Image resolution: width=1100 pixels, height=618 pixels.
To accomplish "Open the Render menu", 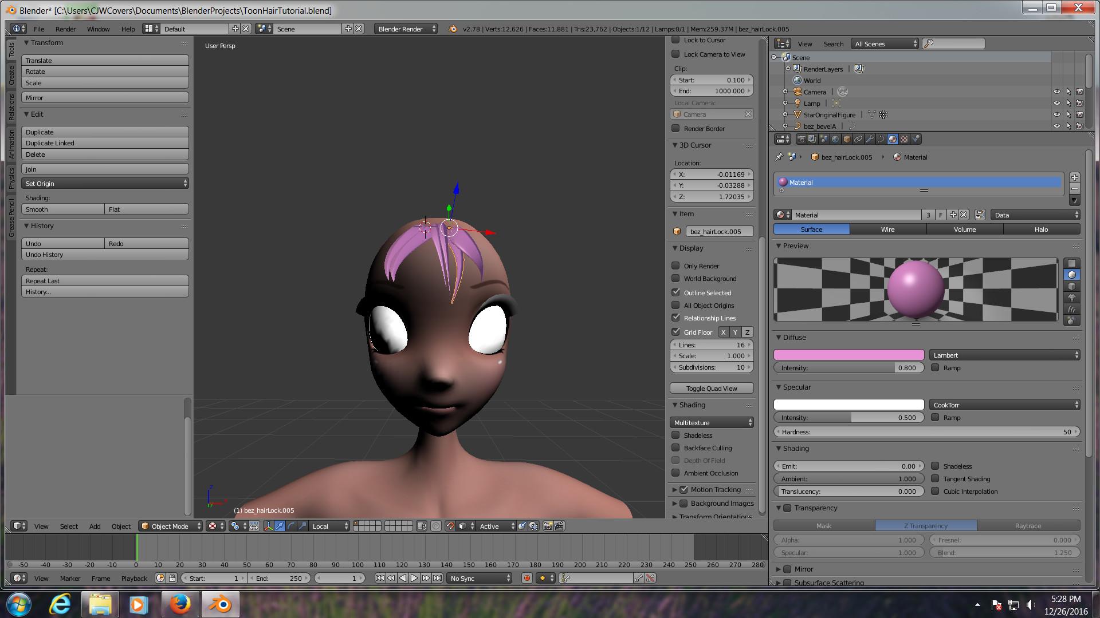I will click(65, 29).
